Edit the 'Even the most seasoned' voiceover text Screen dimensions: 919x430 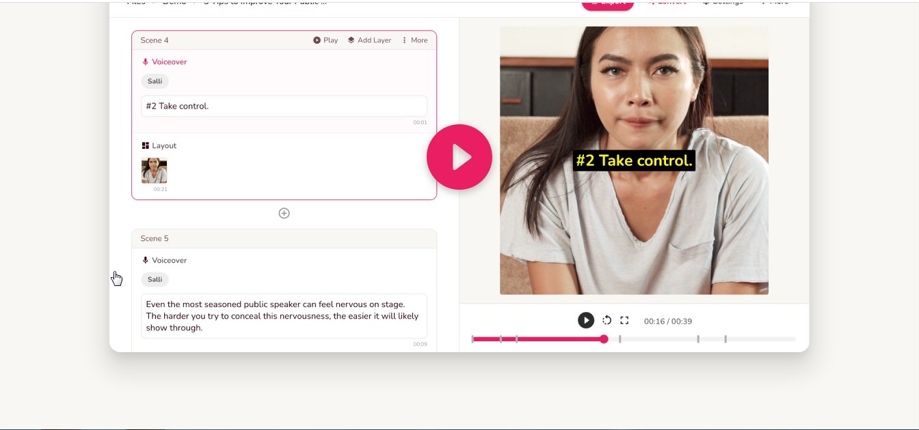click(284, 316)
